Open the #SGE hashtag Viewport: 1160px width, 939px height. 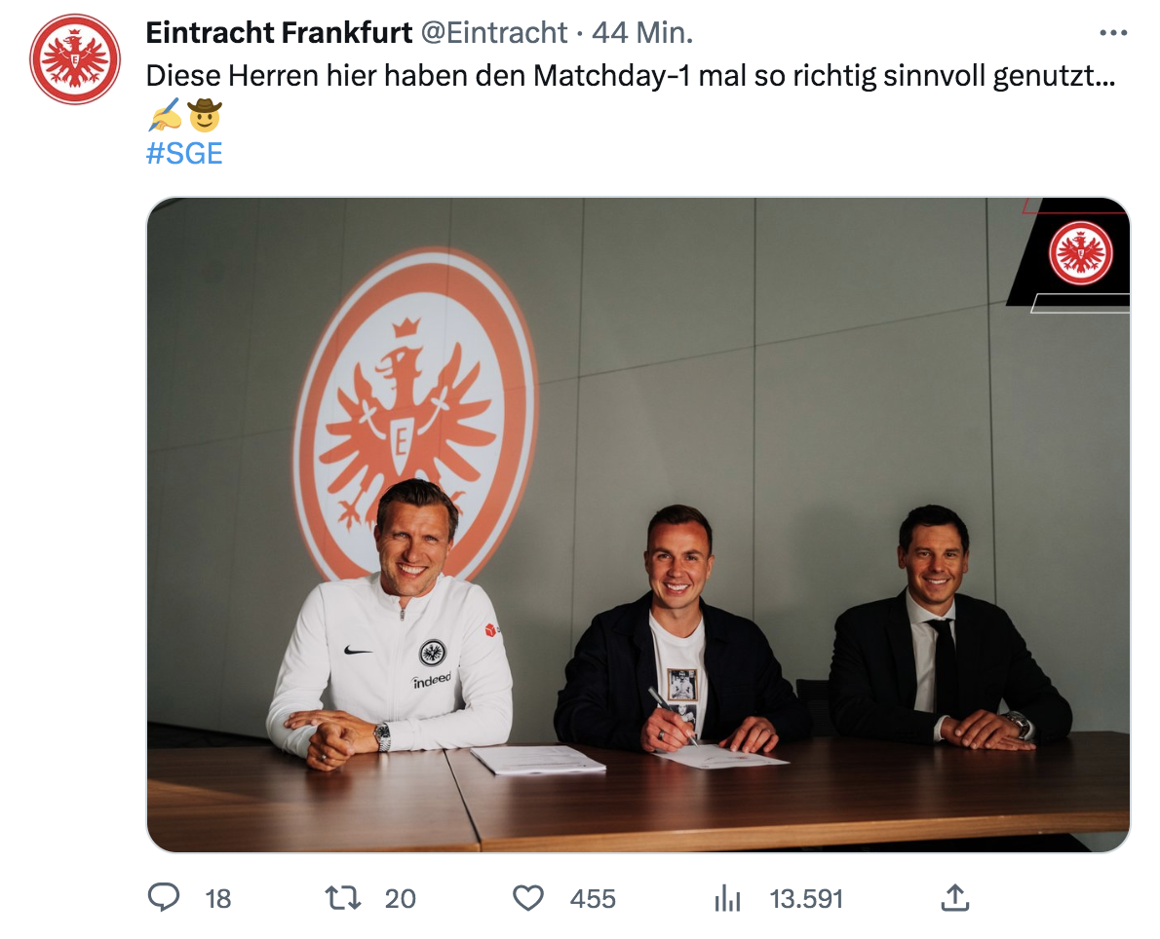point(184,153)
